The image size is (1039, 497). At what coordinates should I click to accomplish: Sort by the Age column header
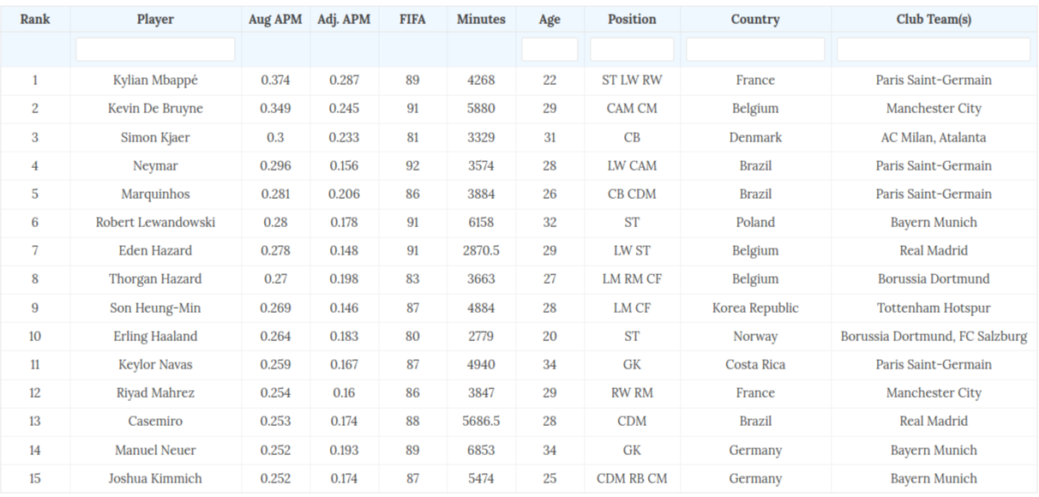pyautogui.click(x=550, y=19)
